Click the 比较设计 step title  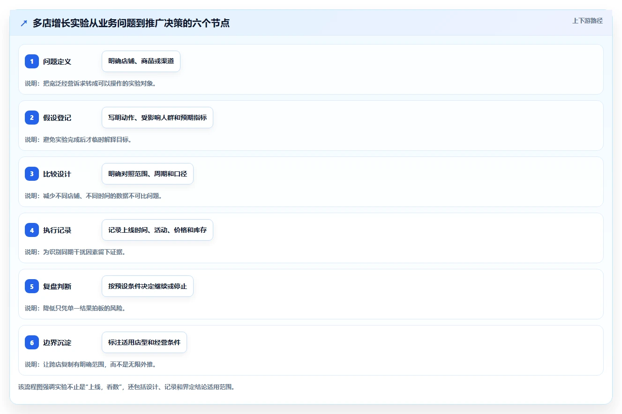[x=57, y=174]
